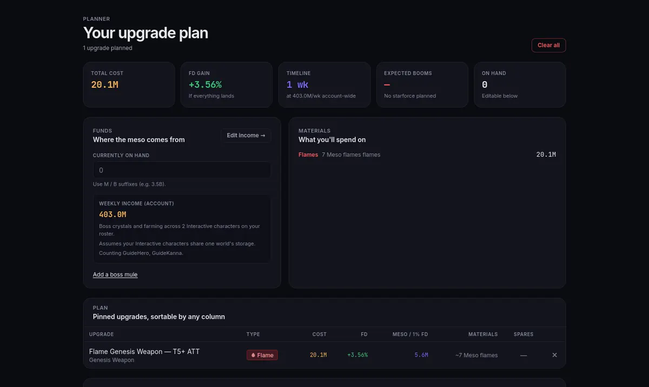Click the red Flames label under Materials
649x387 pixels.
[308, 155]
